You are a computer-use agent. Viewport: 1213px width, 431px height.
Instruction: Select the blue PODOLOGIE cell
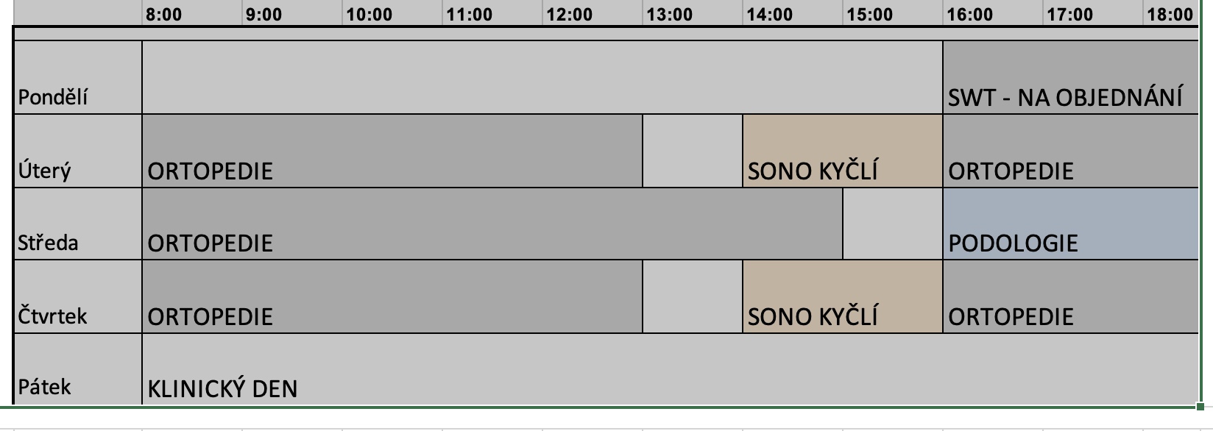tap(1069, 224)
